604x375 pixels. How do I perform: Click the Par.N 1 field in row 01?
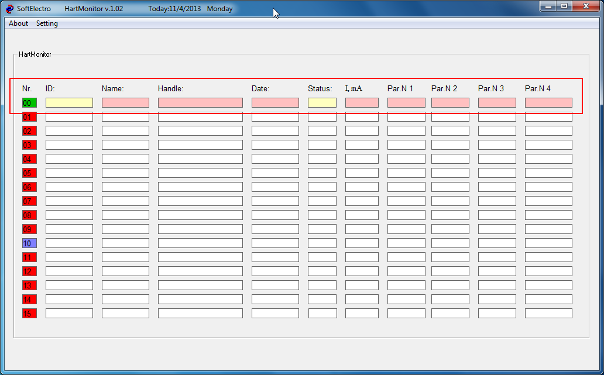406,116
